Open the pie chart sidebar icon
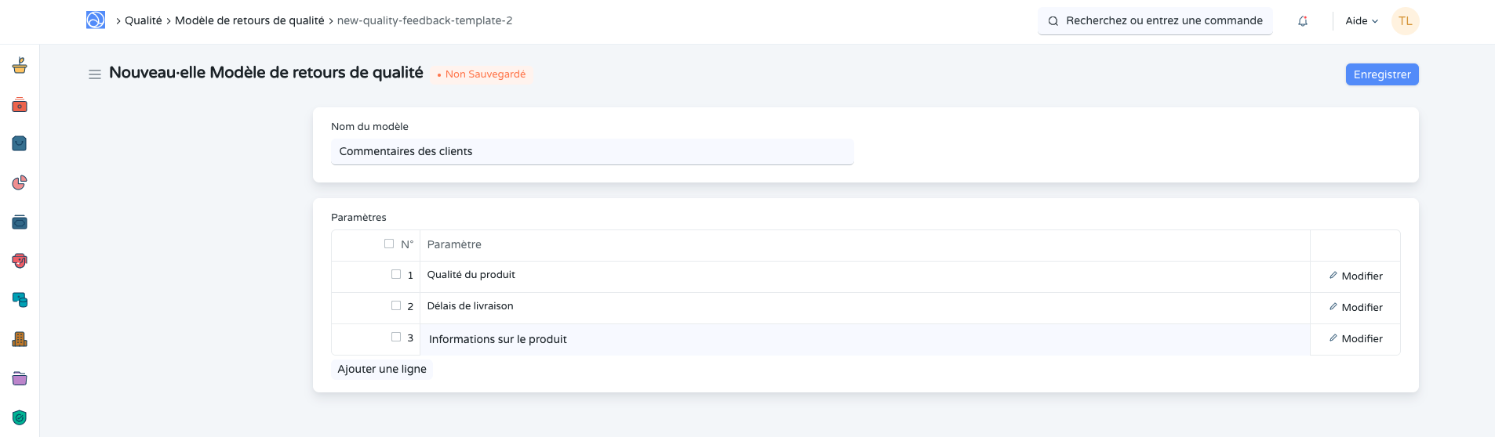 tap(20, 182)
